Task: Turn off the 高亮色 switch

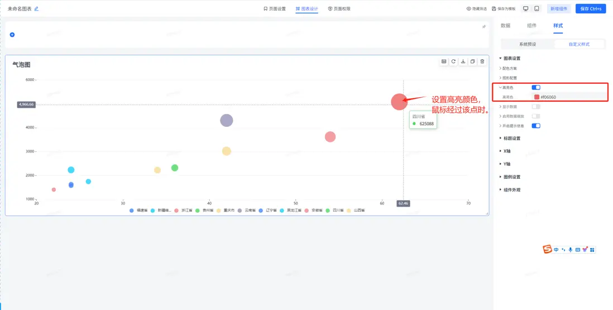Action: [x=536, y=88]
